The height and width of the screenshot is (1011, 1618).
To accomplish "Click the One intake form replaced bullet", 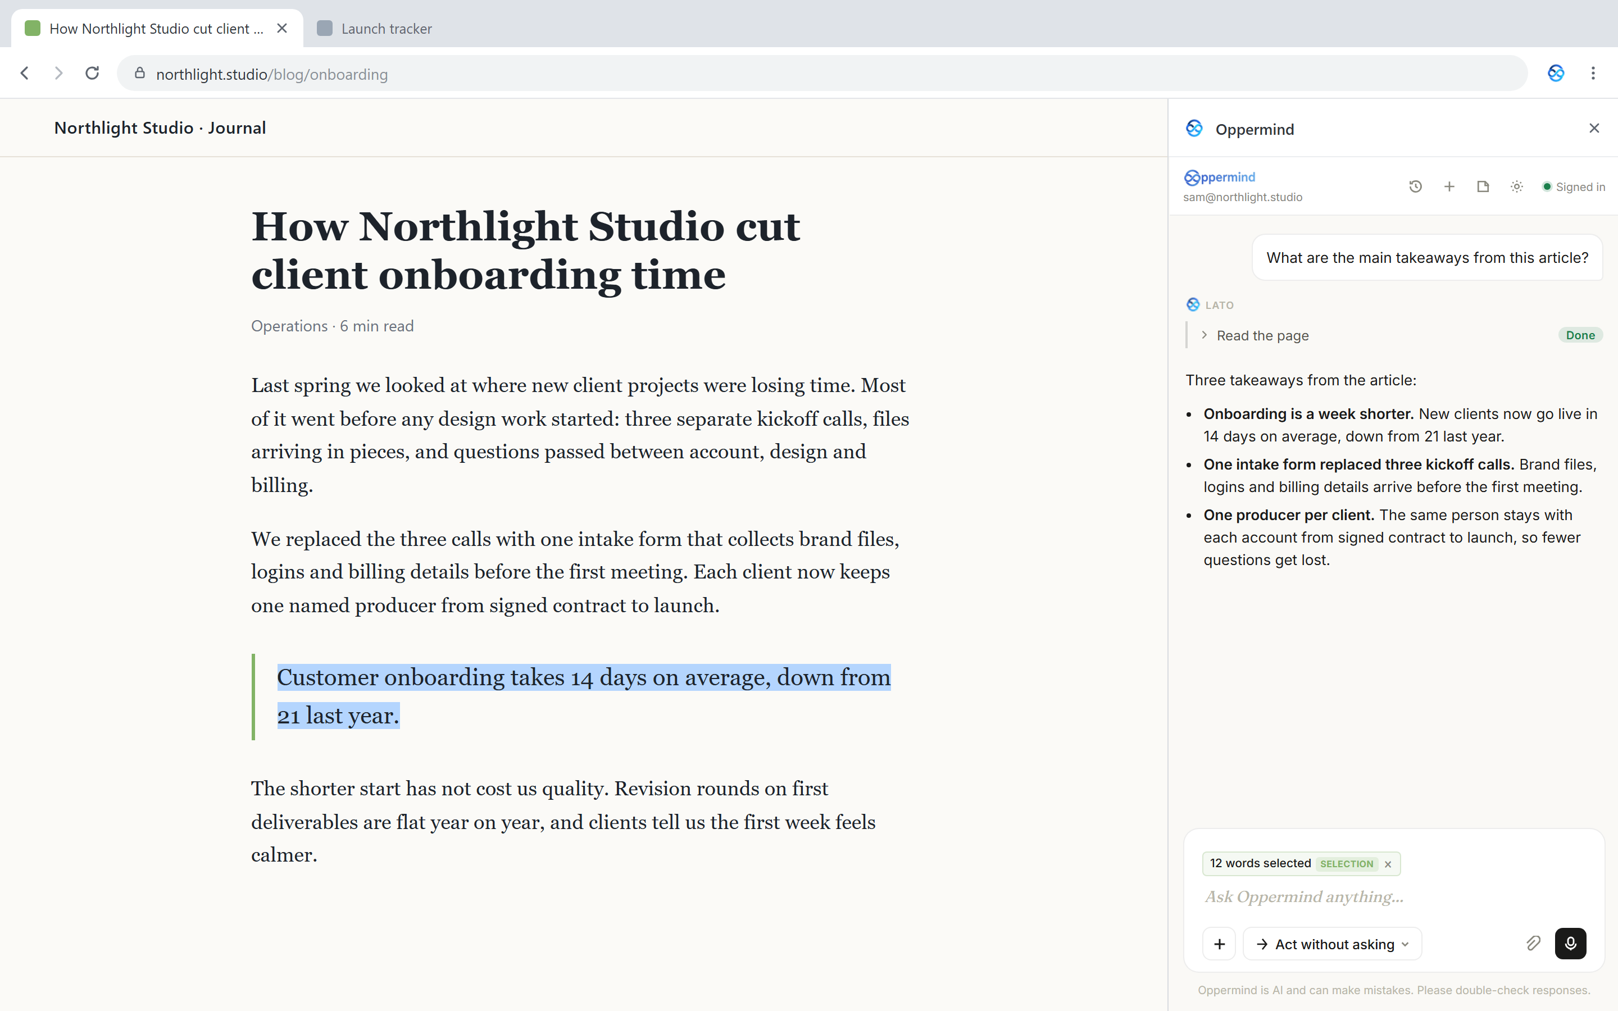I will pos(1400,475).
